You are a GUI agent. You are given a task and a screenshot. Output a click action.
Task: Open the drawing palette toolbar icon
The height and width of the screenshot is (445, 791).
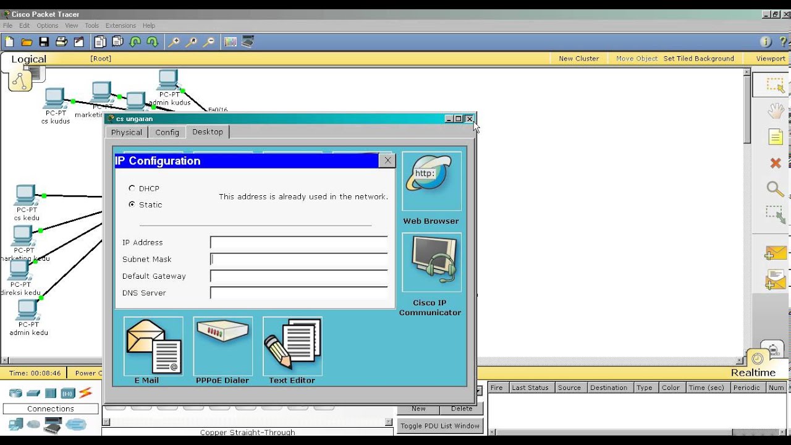coord(231,42)
